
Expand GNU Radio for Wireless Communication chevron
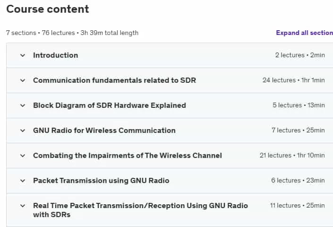click(x=23, y=131)
